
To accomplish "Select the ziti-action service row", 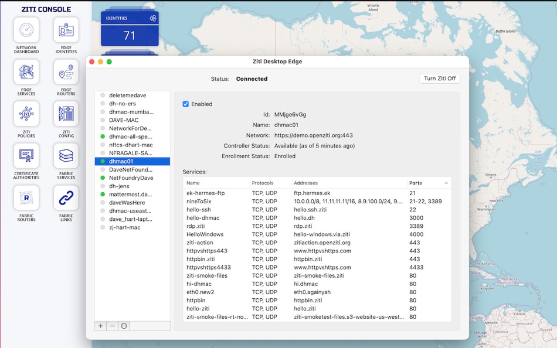I will coord(317,243).
